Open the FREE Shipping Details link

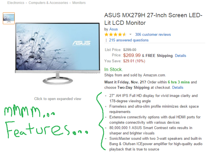pyautogui.click(x=180, y=56)
